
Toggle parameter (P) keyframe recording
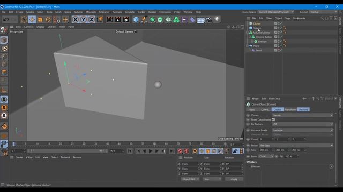(220, 151)
